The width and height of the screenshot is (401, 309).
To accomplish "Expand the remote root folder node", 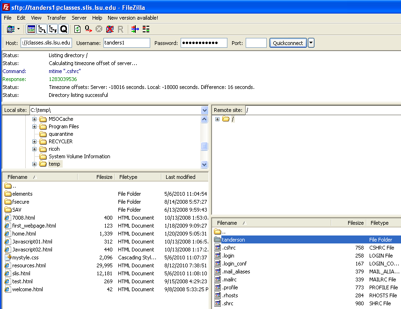I will pos(217,119).
